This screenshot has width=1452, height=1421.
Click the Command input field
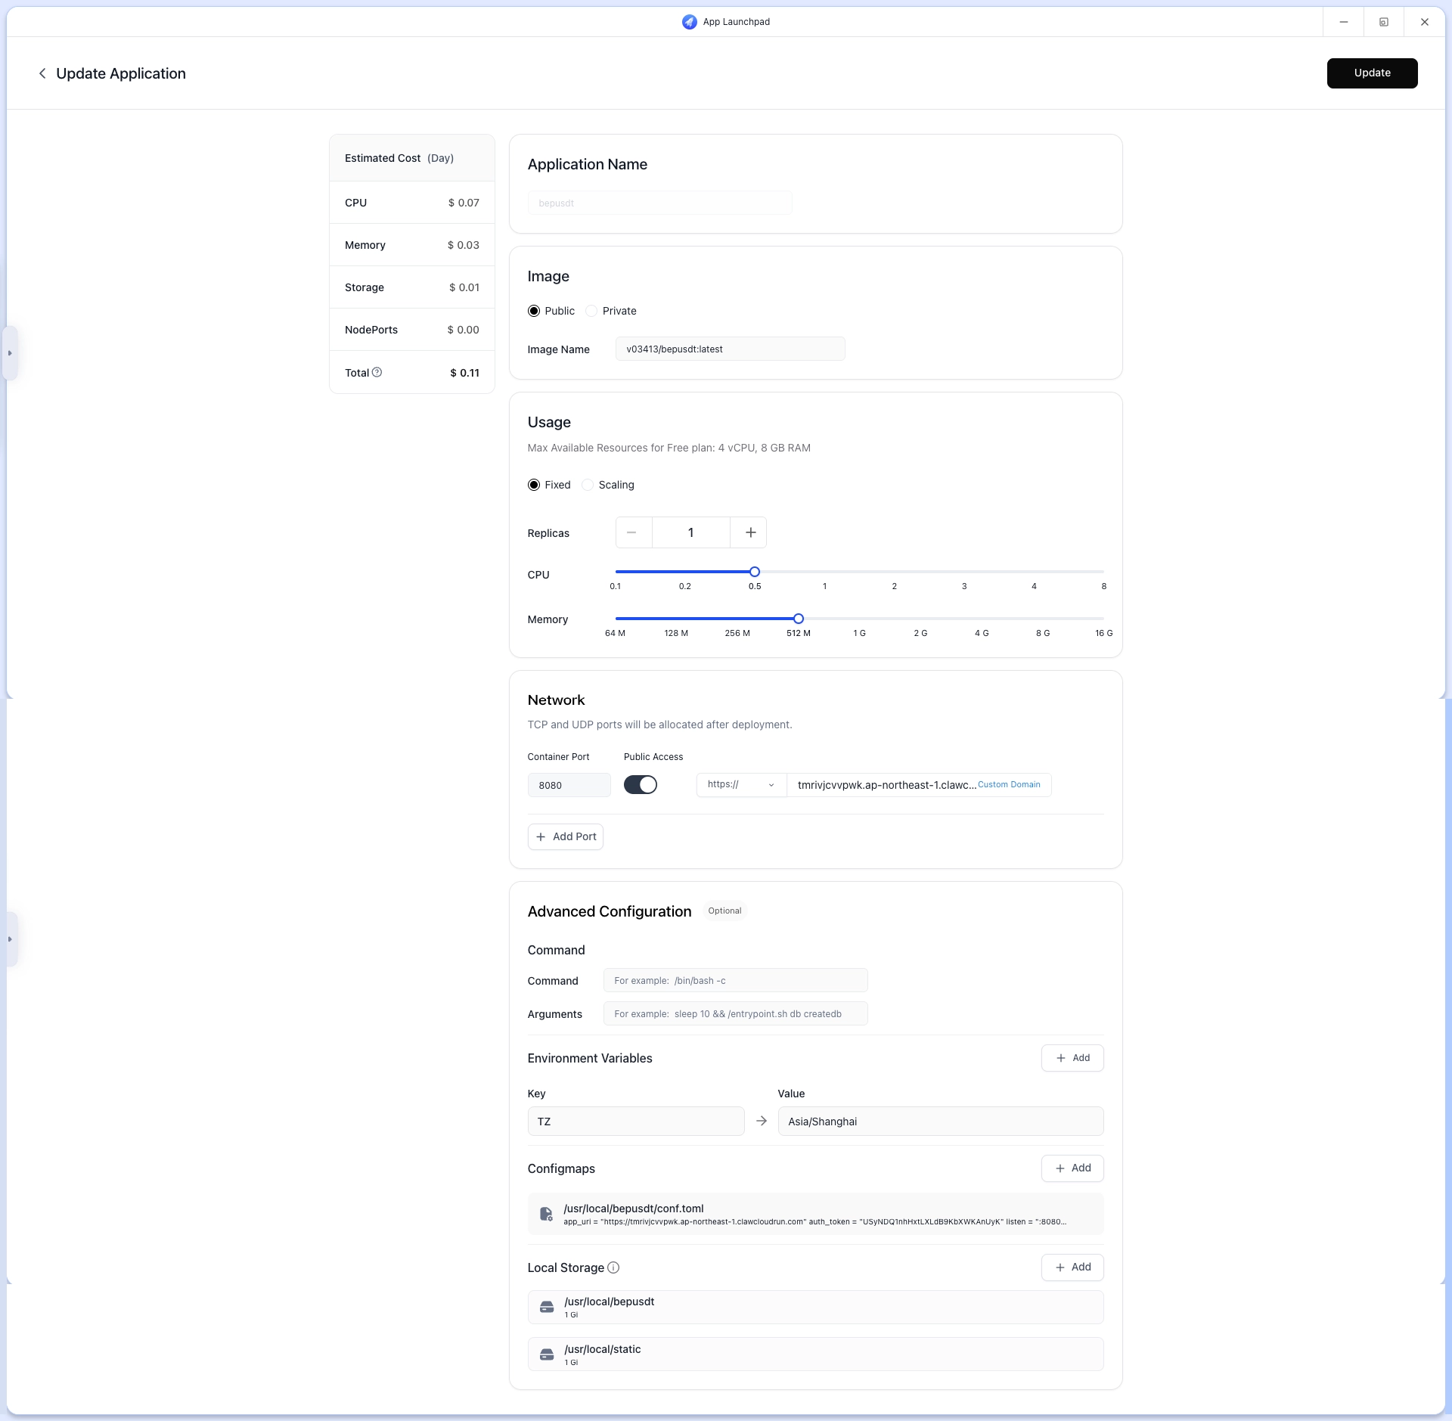tap(736, 980)
